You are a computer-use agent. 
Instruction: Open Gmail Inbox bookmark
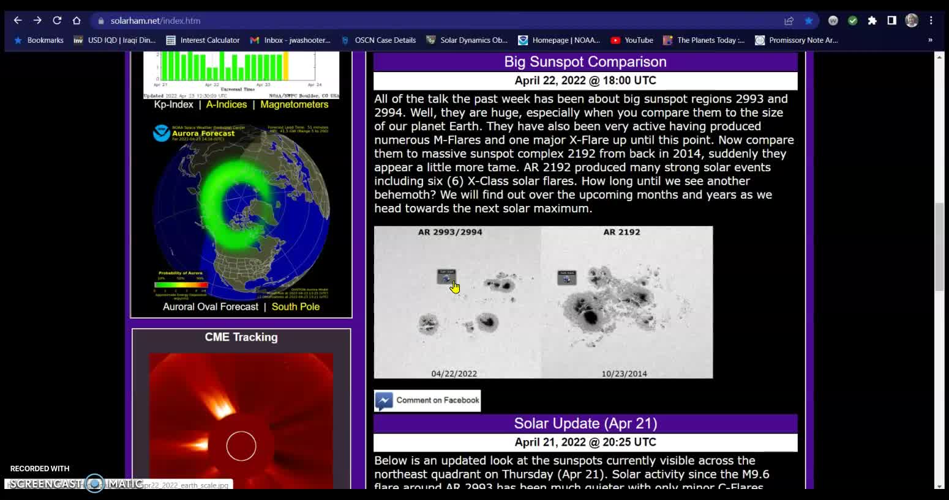tap(290, 40)
